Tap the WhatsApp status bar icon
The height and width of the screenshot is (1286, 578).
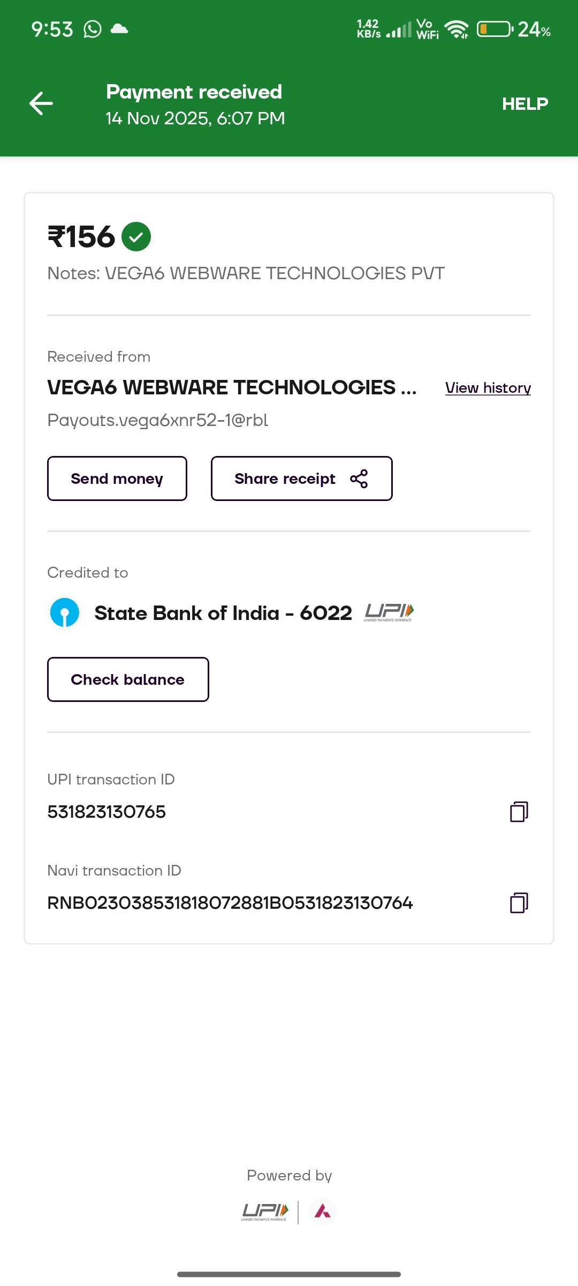[x=93, y=29]
